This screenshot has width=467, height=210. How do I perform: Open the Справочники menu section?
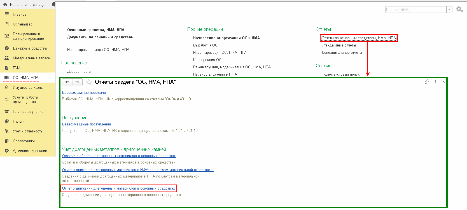pyautogui.click(x=24, y=141)
